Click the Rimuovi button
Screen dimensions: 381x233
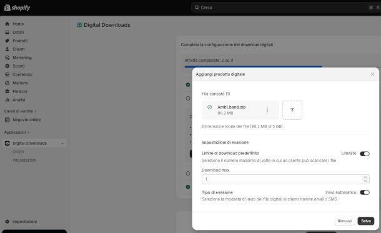pyautogui.click(x=344, y=221)
